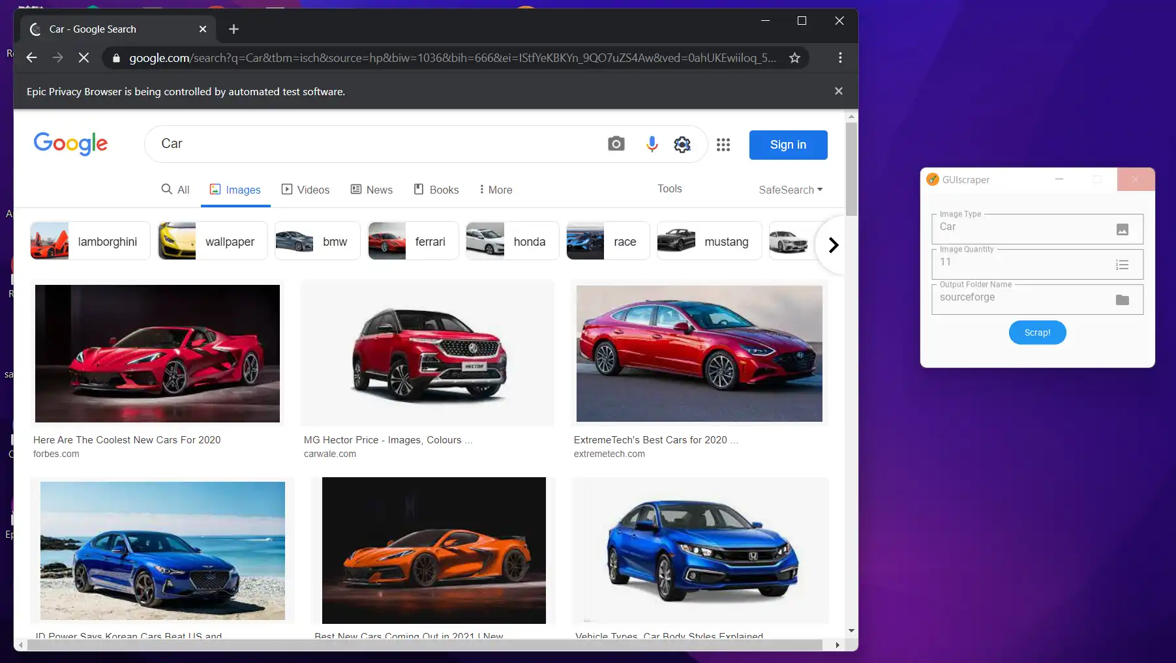Switch to the All results tab
The width and height of the screenshot is (1176, 663).
[175, 190]
